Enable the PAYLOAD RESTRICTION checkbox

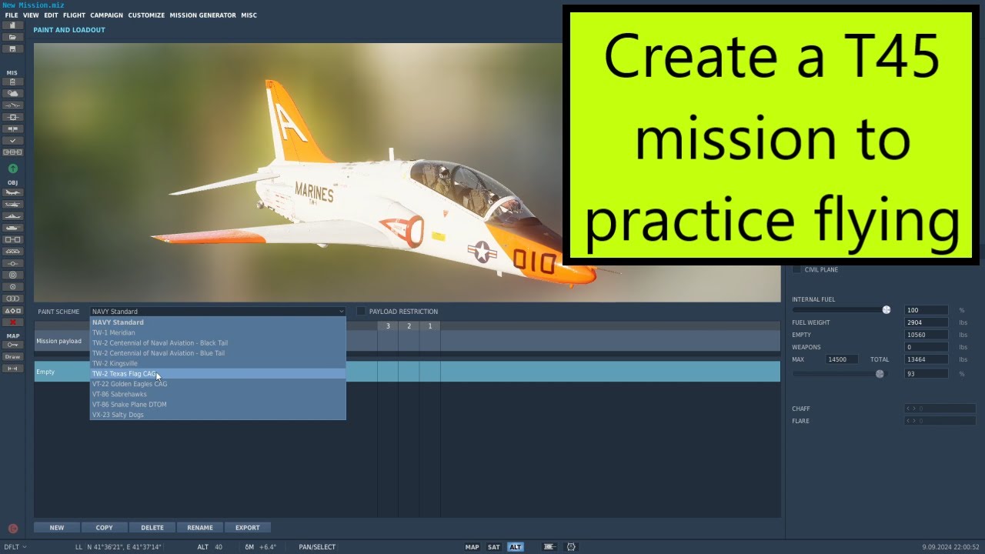coord(361,312)
